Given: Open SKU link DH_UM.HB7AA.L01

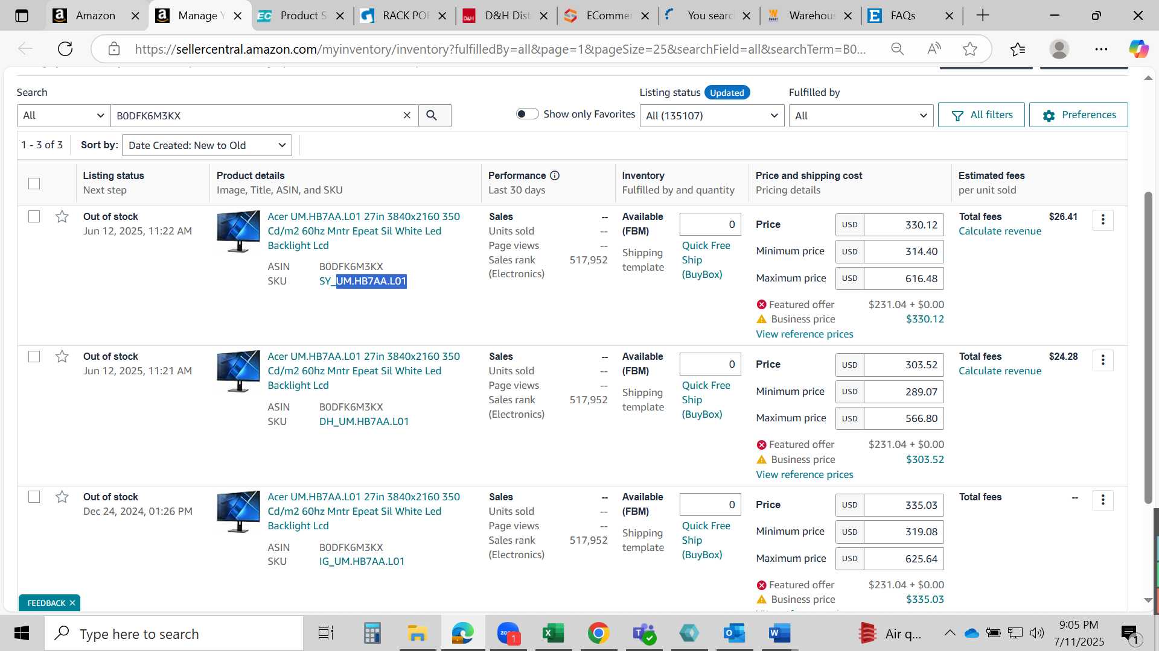Looking at the screenshot, I should [x=364, y=421].
